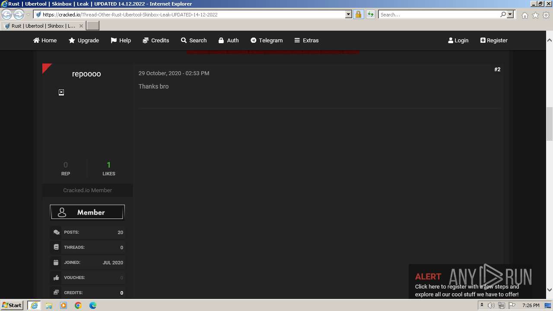Viewport: 553px width, 311px height.
Task: Click the taskbar clock 7:26 PM
Action: [531, 305]
